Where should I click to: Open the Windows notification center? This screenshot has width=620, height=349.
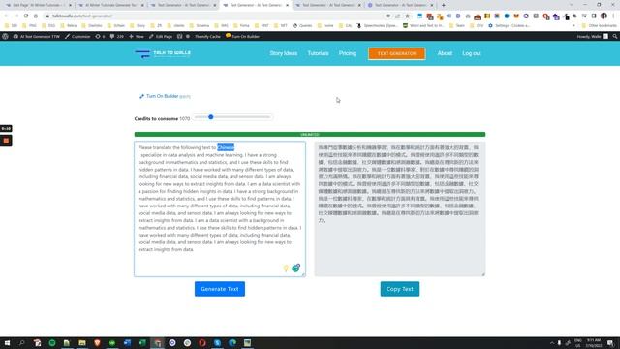click(x=611, y=342)
